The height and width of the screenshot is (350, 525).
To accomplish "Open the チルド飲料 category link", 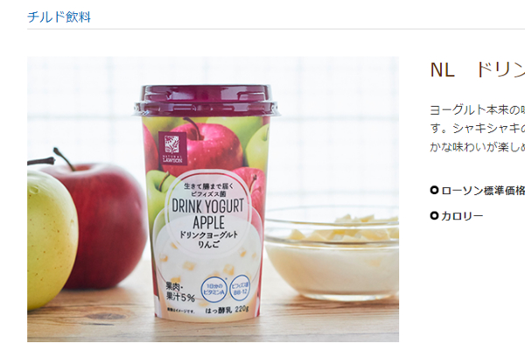I will [59, 17].
